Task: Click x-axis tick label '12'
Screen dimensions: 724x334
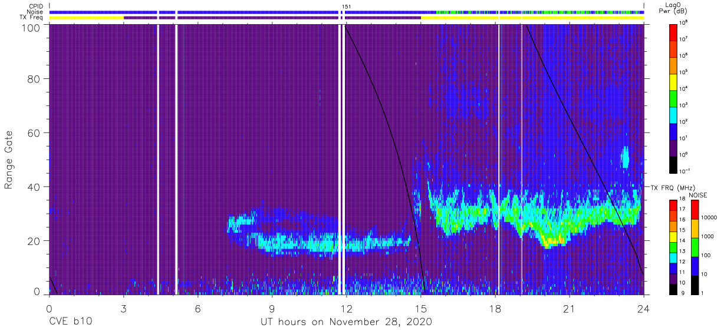Action: (x=347, y=308)
